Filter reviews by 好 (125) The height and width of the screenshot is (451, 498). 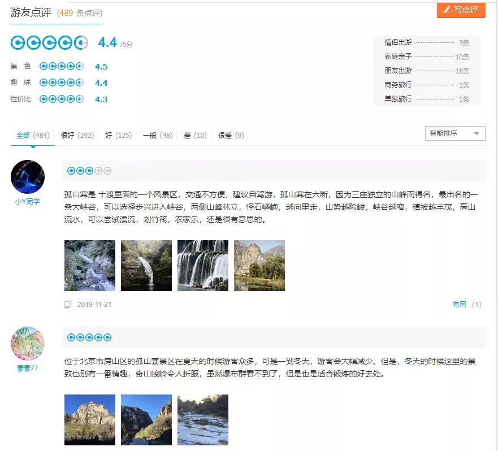coord(118,136)
